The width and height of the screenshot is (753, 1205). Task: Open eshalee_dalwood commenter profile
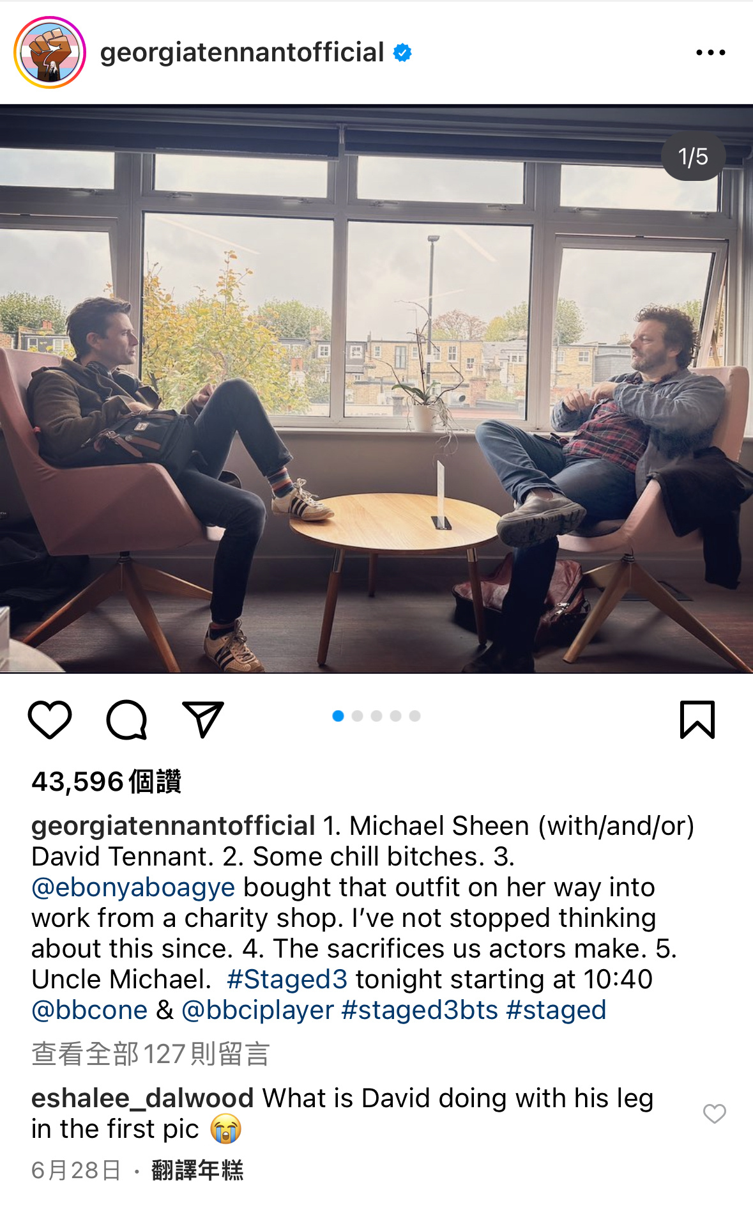142,1098
